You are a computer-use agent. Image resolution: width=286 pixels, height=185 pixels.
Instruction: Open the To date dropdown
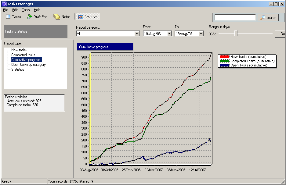tap(201, 34)
